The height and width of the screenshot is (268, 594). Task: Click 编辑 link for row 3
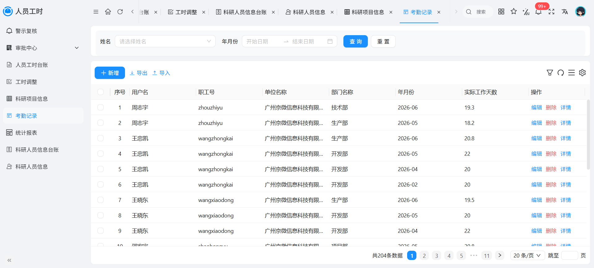click(536, 138)
